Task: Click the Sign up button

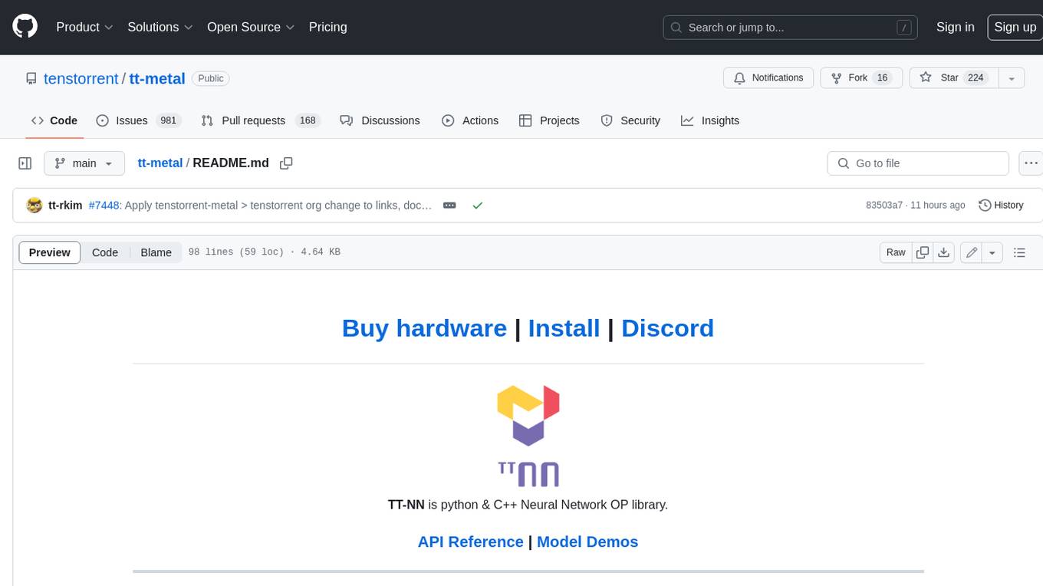Action: click(x=1015, y=27)
